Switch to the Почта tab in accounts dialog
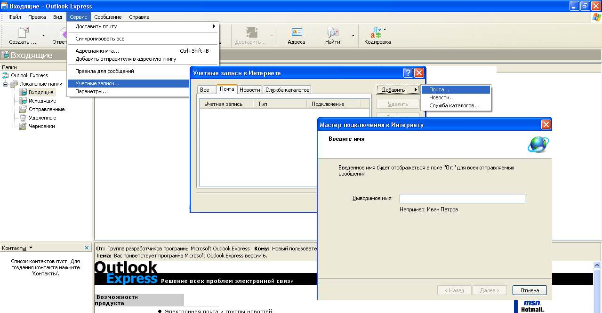Screen dimensions: 602x313 point(227,89)
